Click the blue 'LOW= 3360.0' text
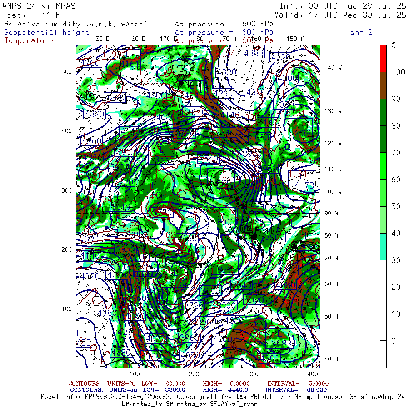Image resolution: width=409 pixels, height=409 pixels. pos(164,390)
